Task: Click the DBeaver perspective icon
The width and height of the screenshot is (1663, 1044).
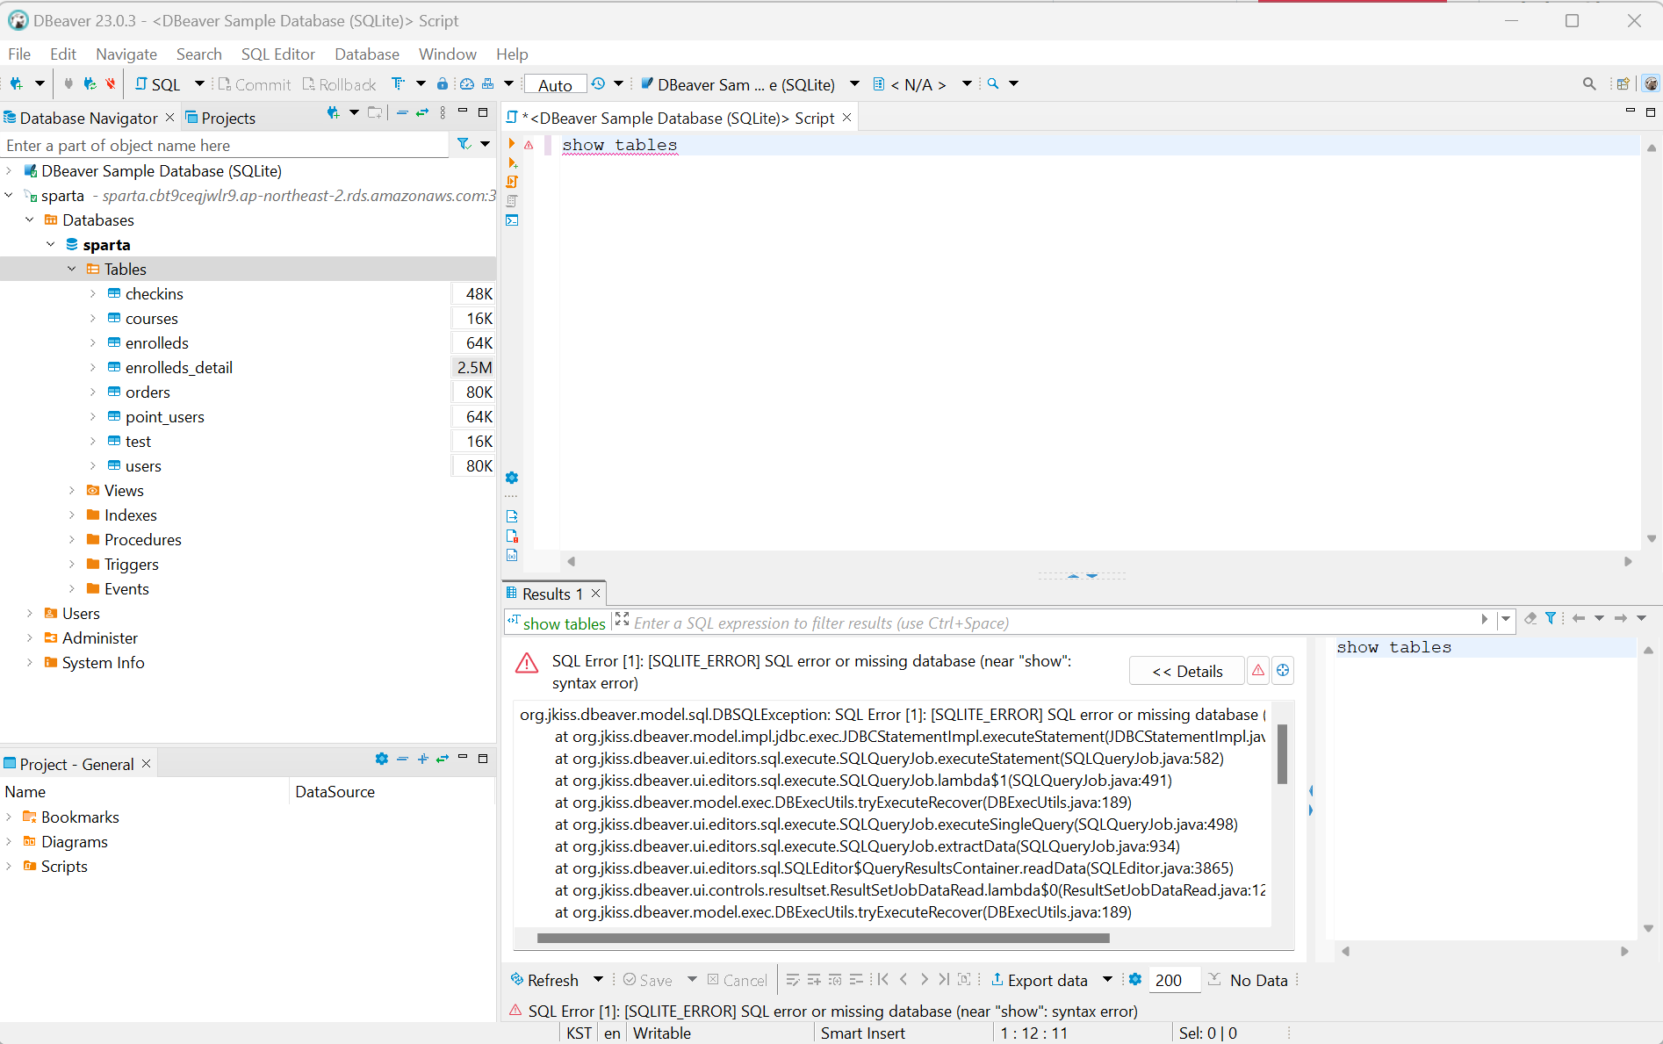Action: [1651, 84]
